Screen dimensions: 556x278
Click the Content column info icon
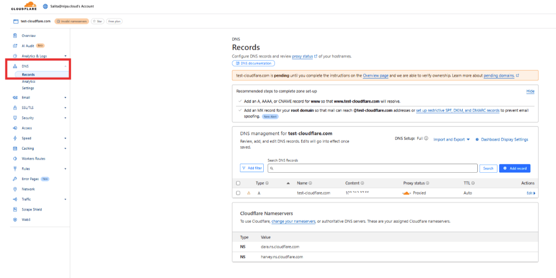(x=363, y=183)
